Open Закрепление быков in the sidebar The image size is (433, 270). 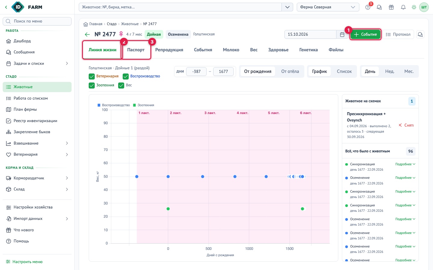tap(37, 132)
